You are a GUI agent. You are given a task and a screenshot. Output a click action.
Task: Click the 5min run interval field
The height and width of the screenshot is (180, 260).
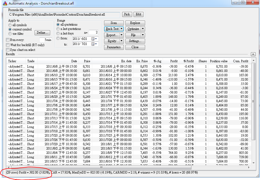pos(46,40)
